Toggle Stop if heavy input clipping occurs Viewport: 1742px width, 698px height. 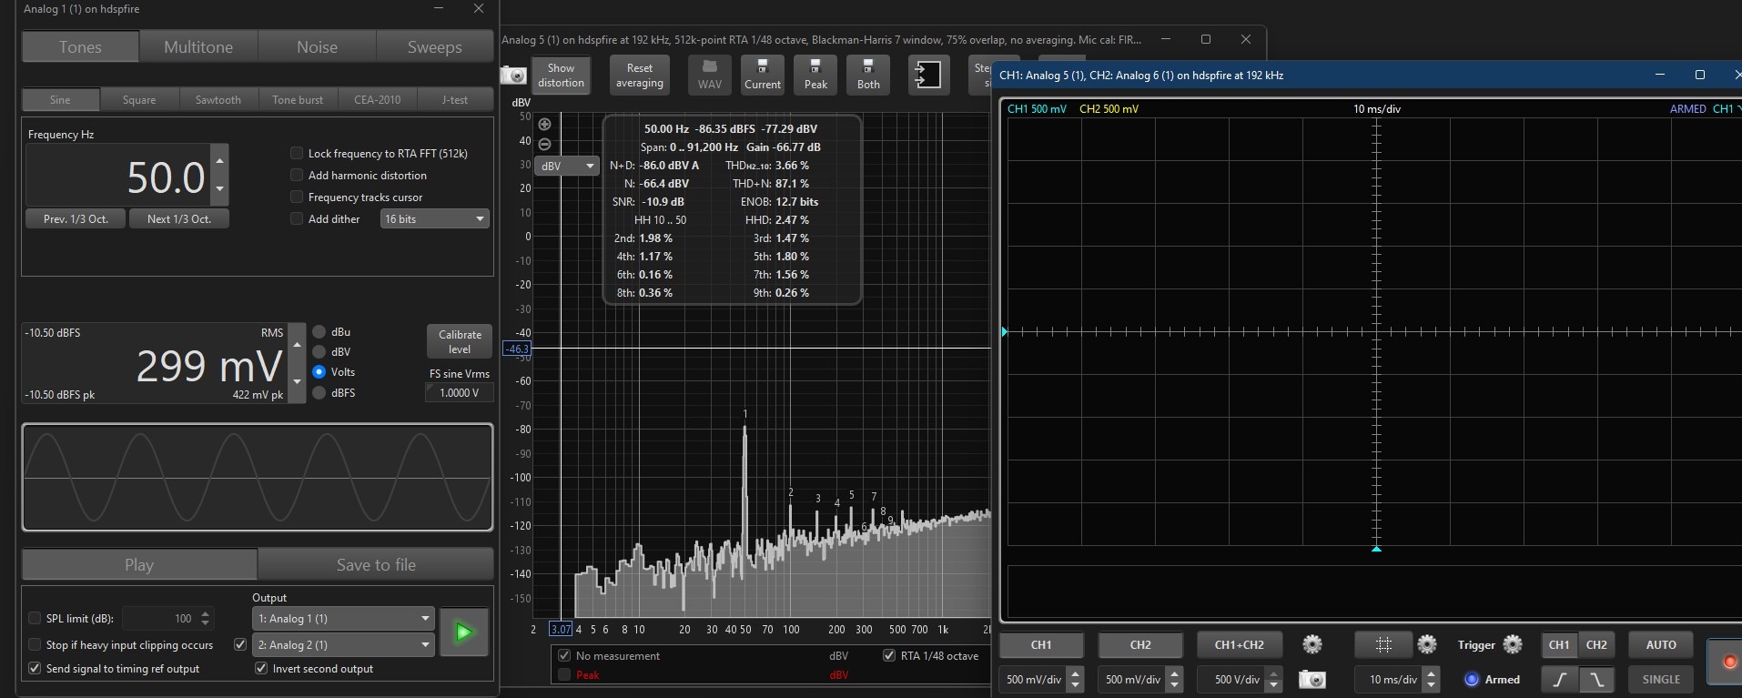[x=35, y=645]
